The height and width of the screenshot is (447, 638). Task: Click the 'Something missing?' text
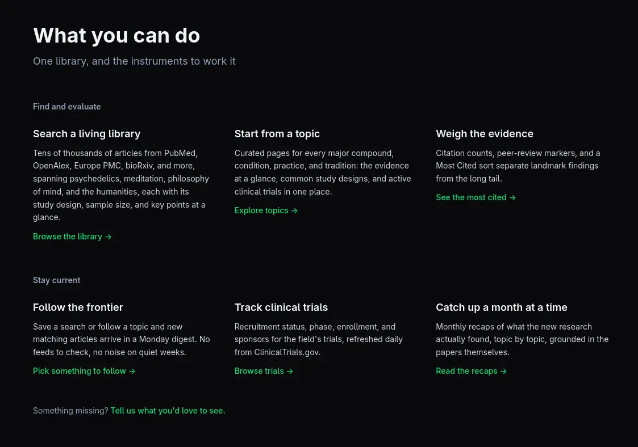pos(71,411)
